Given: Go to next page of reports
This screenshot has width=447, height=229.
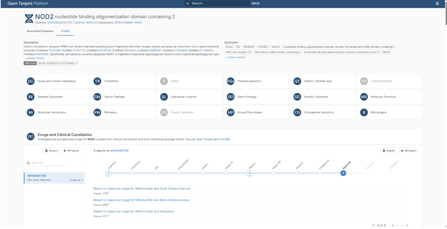Looking at the screenshot, I should pyautogui.click(x=402, y=225).
